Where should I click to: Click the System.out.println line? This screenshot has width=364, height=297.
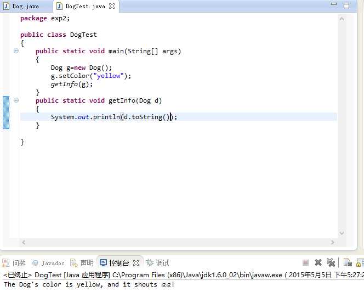click(x=114, y=117)
